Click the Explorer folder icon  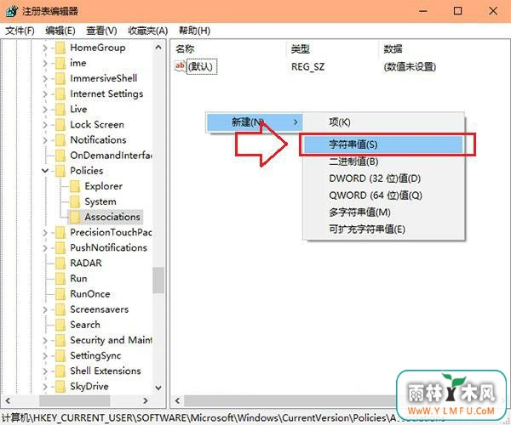pos(75,186)
